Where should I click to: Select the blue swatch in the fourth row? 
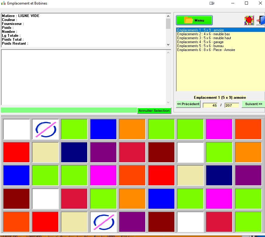tap(161, 199)
